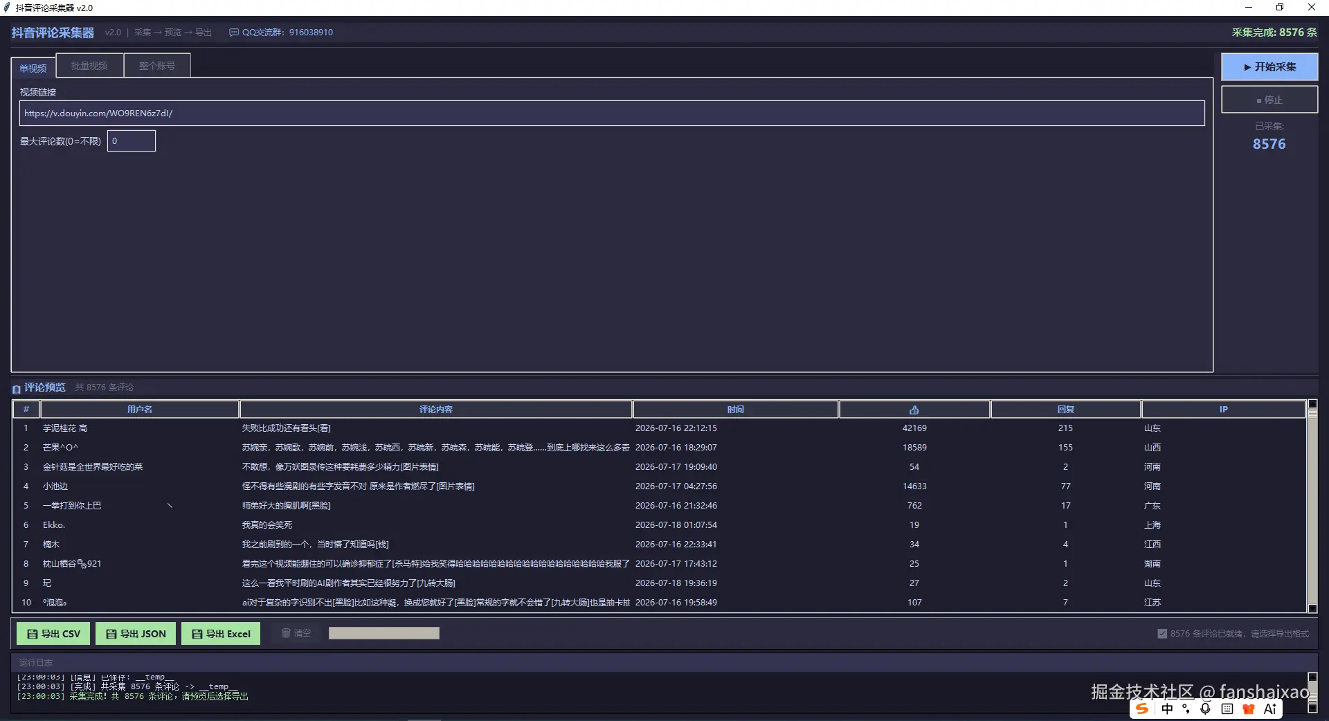
Task: Select comment 失败比成功还有看头[看]
Action: point(286,428)
